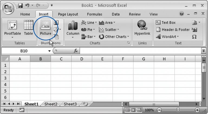This screenshot has width=208, height=114.
Task: Click the Save icon in Quick Access
Action: pos(20,5)
